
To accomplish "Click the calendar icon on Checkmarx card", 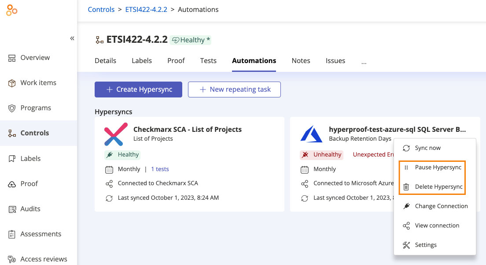I will click(109, 170).
